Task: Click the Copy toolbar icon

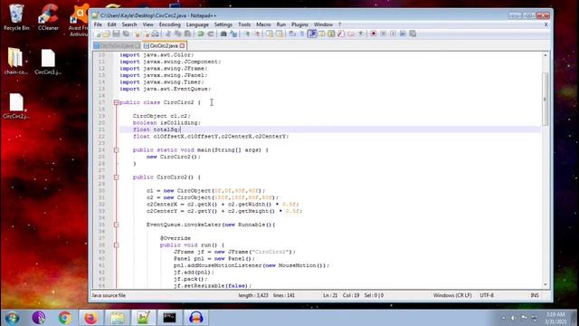Action: pos(178,34)
